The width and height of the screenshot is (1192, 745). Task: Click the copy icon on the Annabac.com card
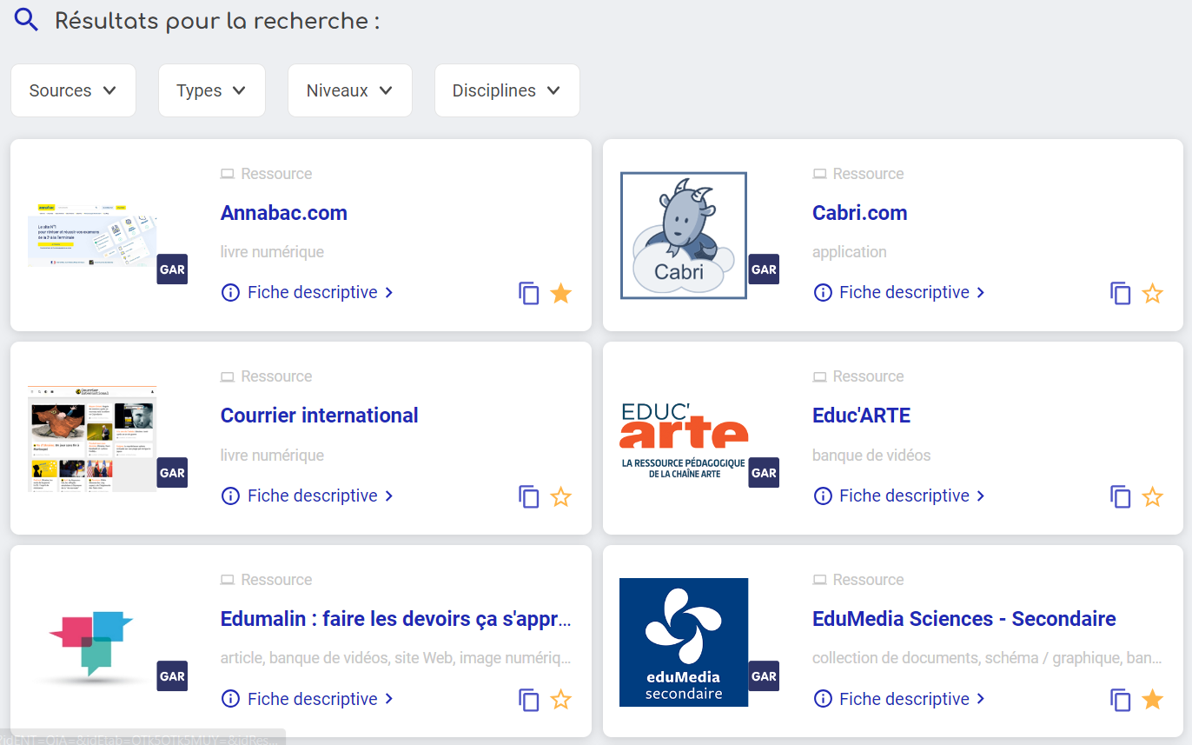coord(529,294)
